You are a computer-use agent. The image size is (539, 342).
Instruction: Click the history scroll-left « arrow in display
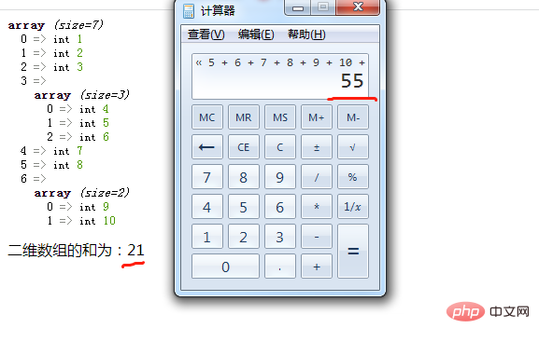[x=199, y=62]
